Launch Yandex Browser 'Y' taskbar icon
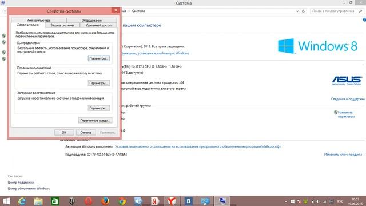 (172, 201)
